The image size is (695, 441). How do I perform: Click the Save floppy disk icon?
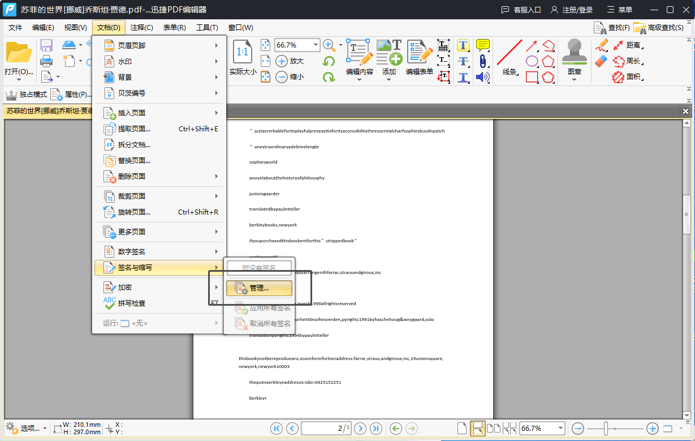click(46, 45)
